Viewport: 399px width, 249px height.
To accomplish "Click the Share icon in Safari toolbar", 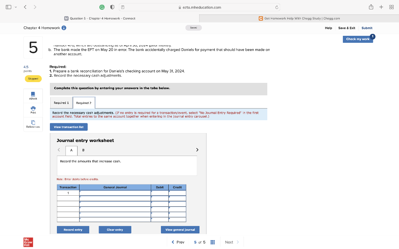I will coord(371,7).
